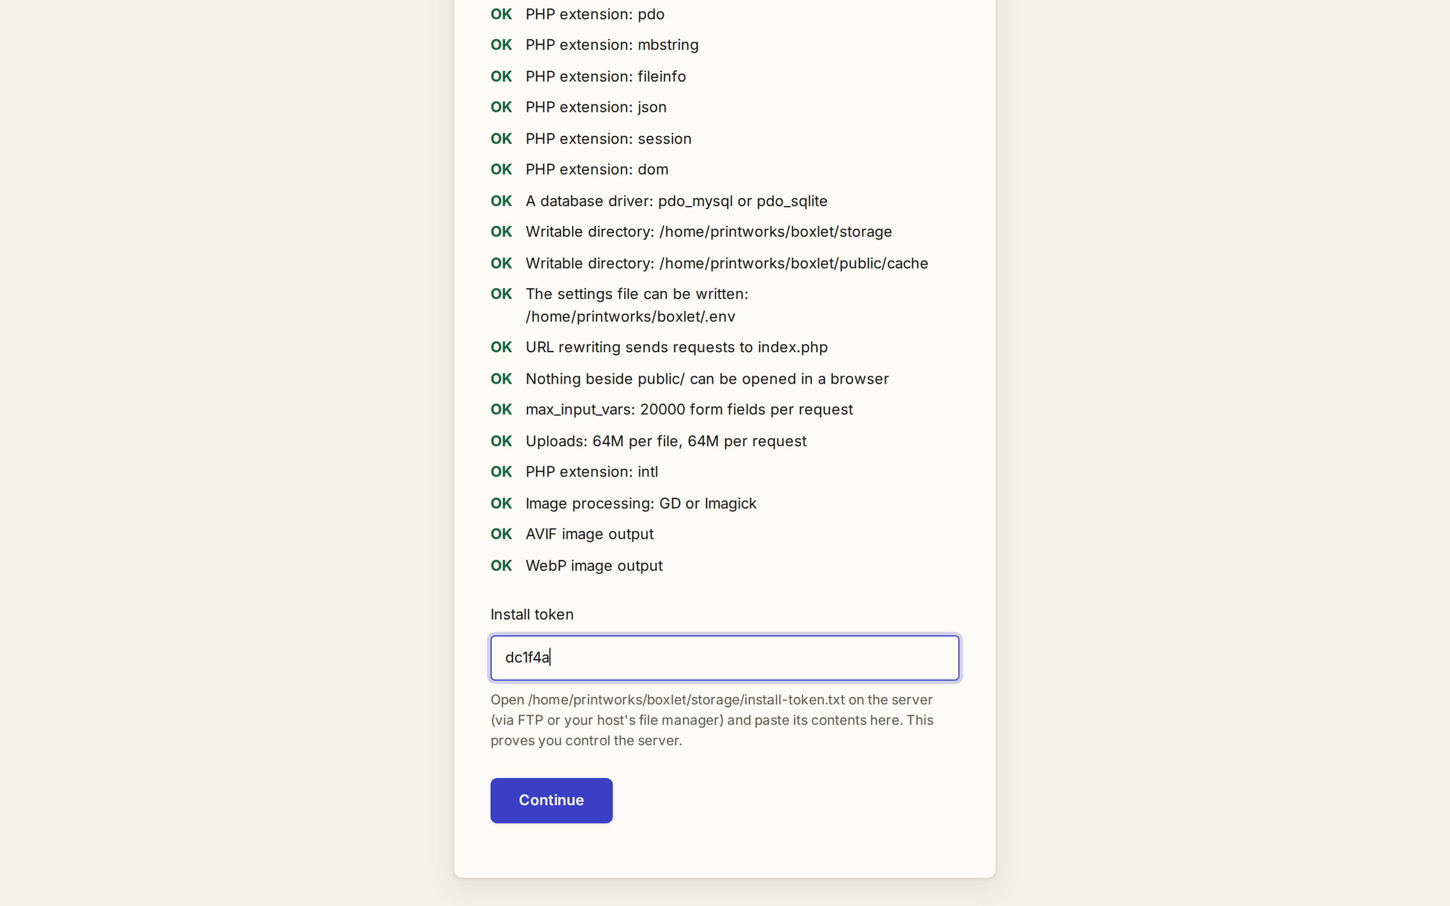Click the OK status beside URL rewriting

coord(501,347)
